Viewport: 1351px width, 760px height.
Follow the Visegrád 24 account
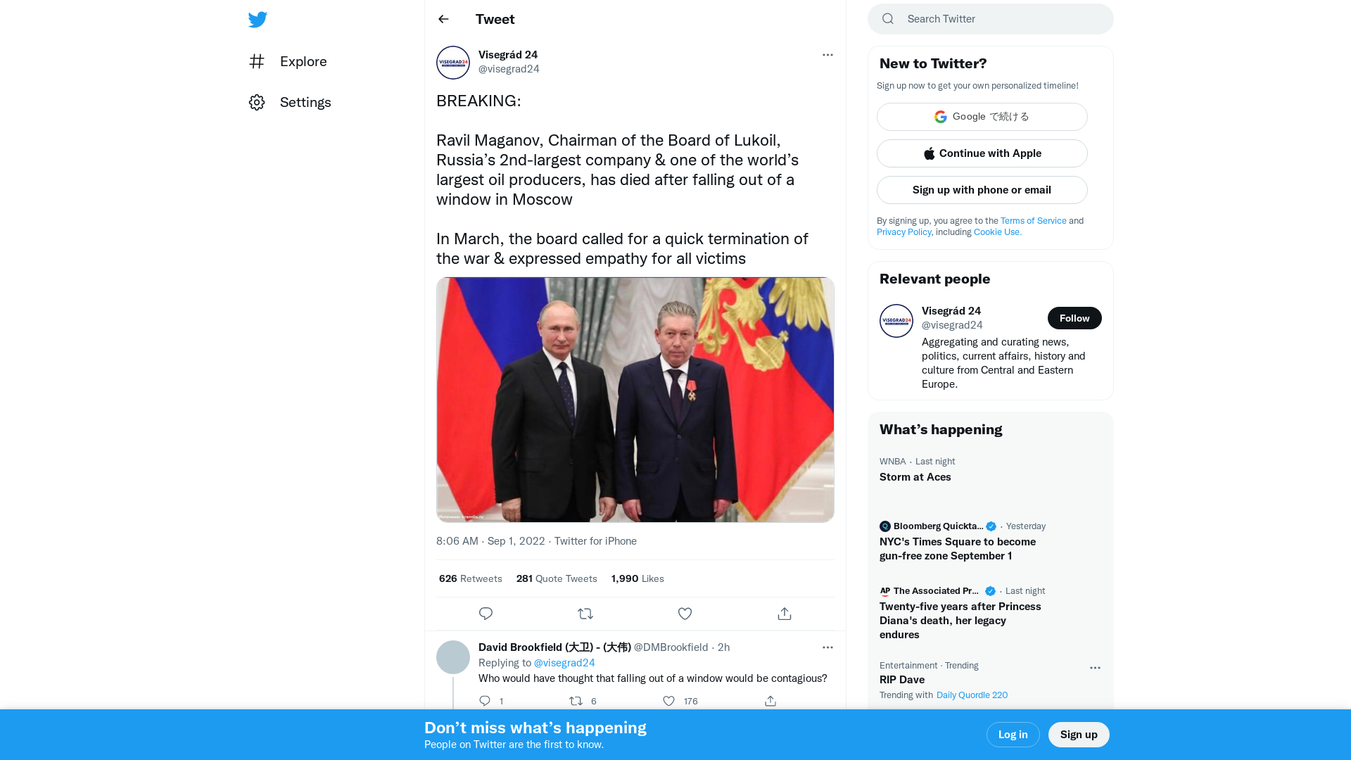[1074, 317]
